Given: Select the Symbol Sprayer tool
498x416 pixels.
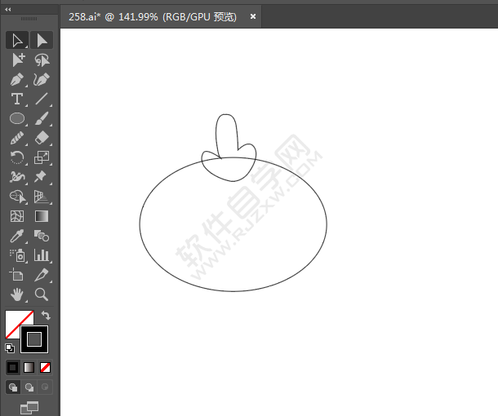Looking at the screenshot, I should [17, 255].
